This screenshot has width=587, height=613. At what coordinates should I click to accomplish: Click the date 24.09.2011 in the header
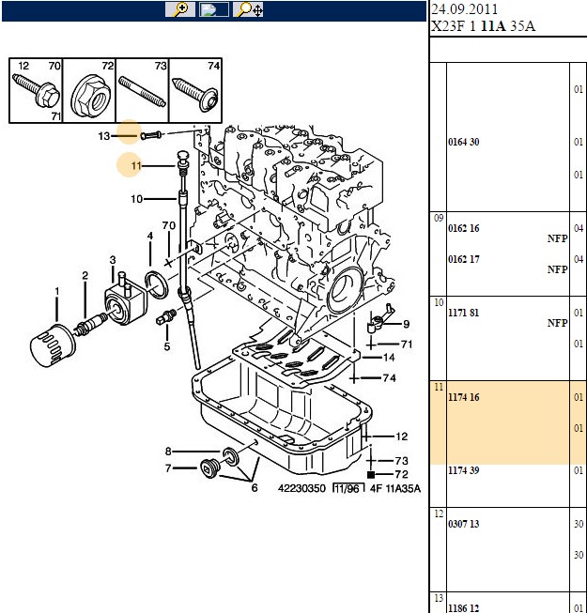[x=464, y=9]
